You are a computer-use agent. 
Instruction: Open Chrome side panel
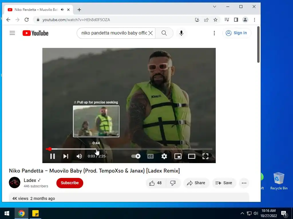(x=236, y=20)
